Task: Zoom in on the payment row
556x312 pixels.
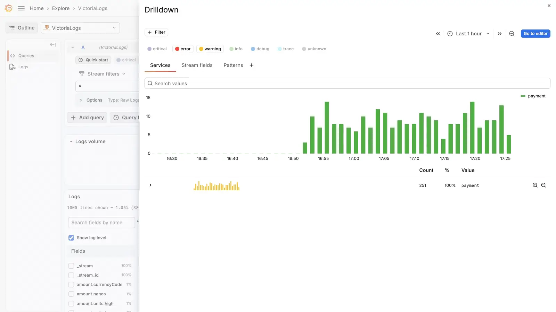Action: [x=535, y=185]
